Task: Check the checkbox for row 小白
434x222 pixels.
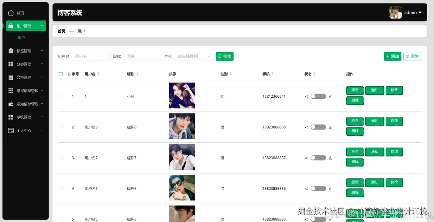Action: tap(61, 96)
